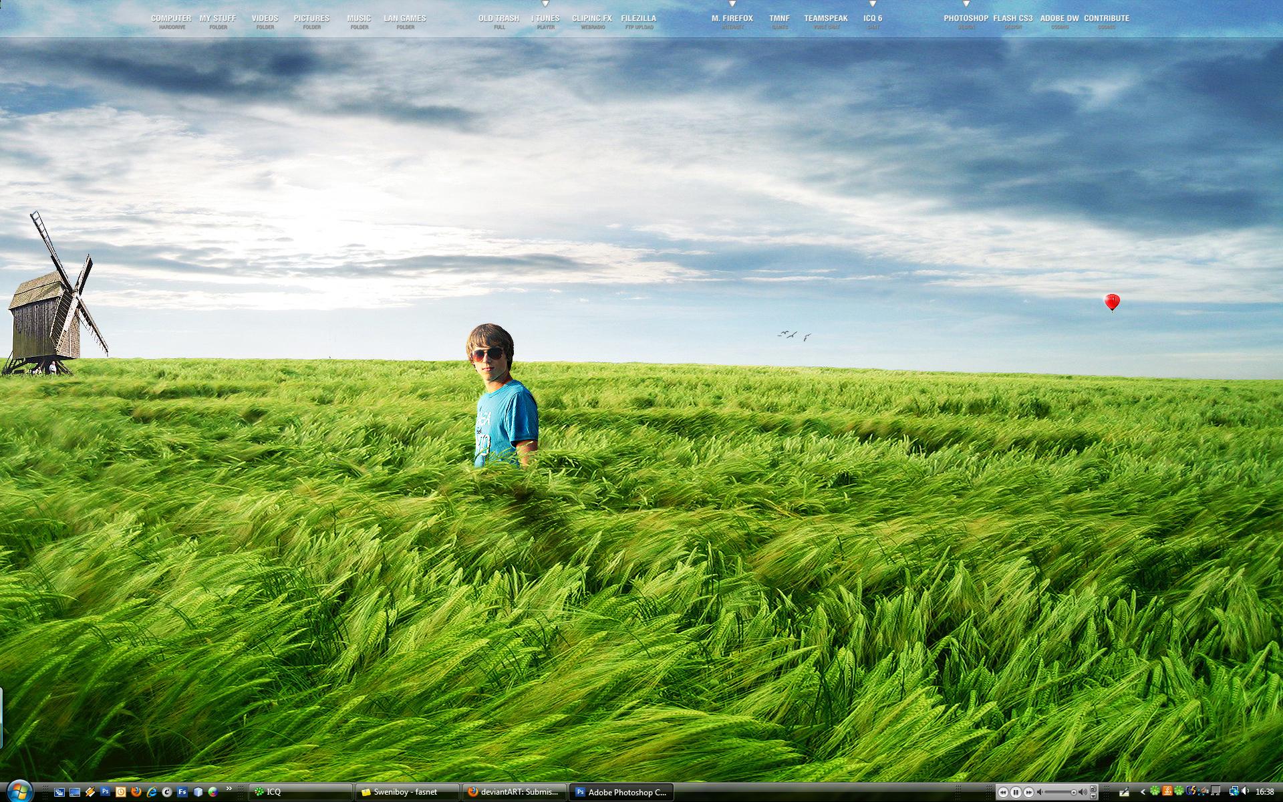1283x802 pixels.
Task: Launch PHOTOSHOP design dock shortcut
Action: click(x=966, y=21)
